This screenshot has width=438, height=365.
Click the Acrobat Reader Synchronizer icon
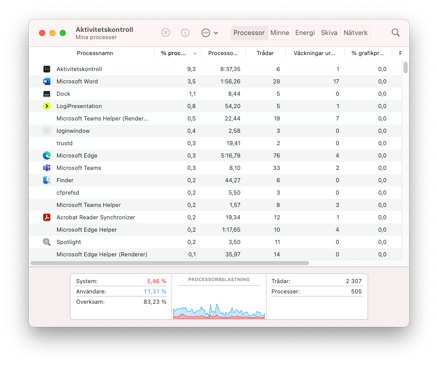(x=47, y=217)
